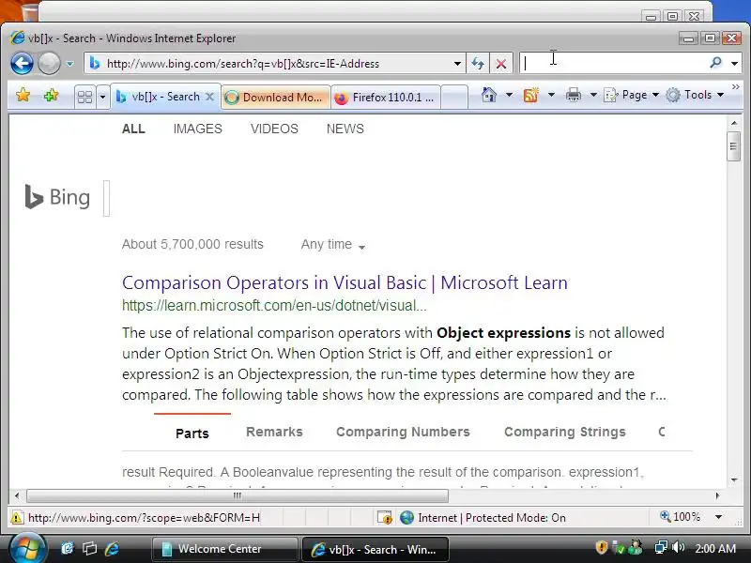Viewport: 751px width, 563px height.
Task: Open the Page menu
Action: coord(632,95)
